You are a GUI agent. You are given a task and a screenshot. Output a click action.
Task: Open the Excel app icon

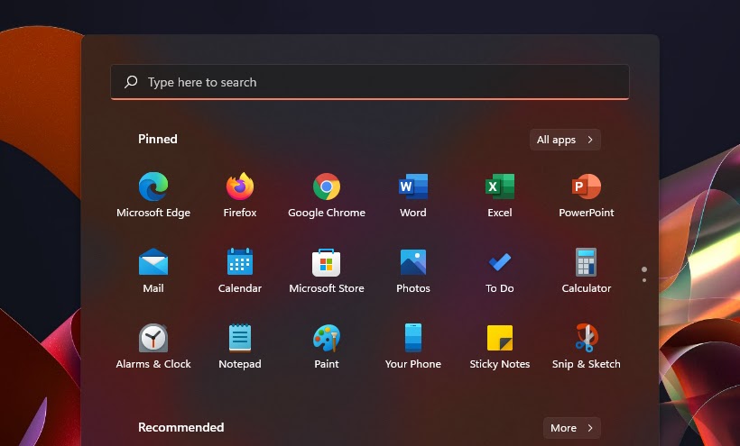pos(500,187)
